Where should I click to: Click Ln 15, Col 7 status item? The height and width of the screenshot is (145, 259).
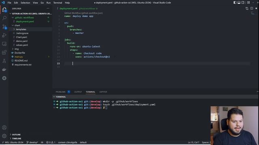[x=193, y=142]
